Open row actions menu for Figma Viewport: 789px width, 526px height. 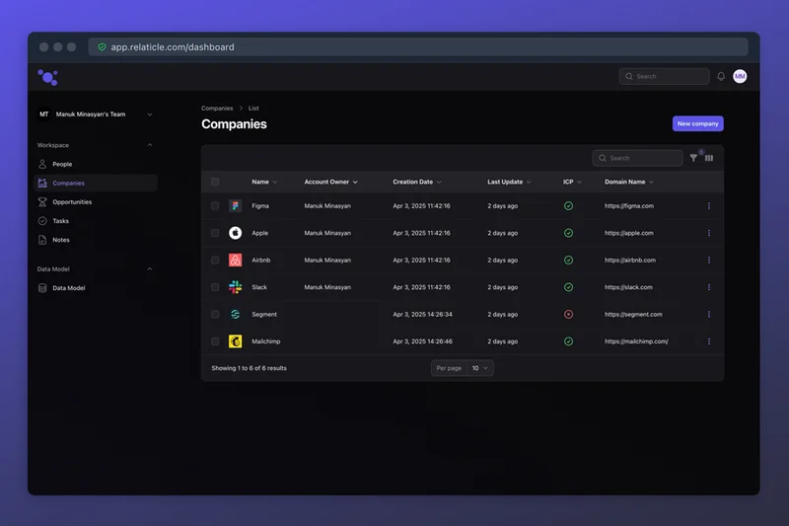pos(708,206)
